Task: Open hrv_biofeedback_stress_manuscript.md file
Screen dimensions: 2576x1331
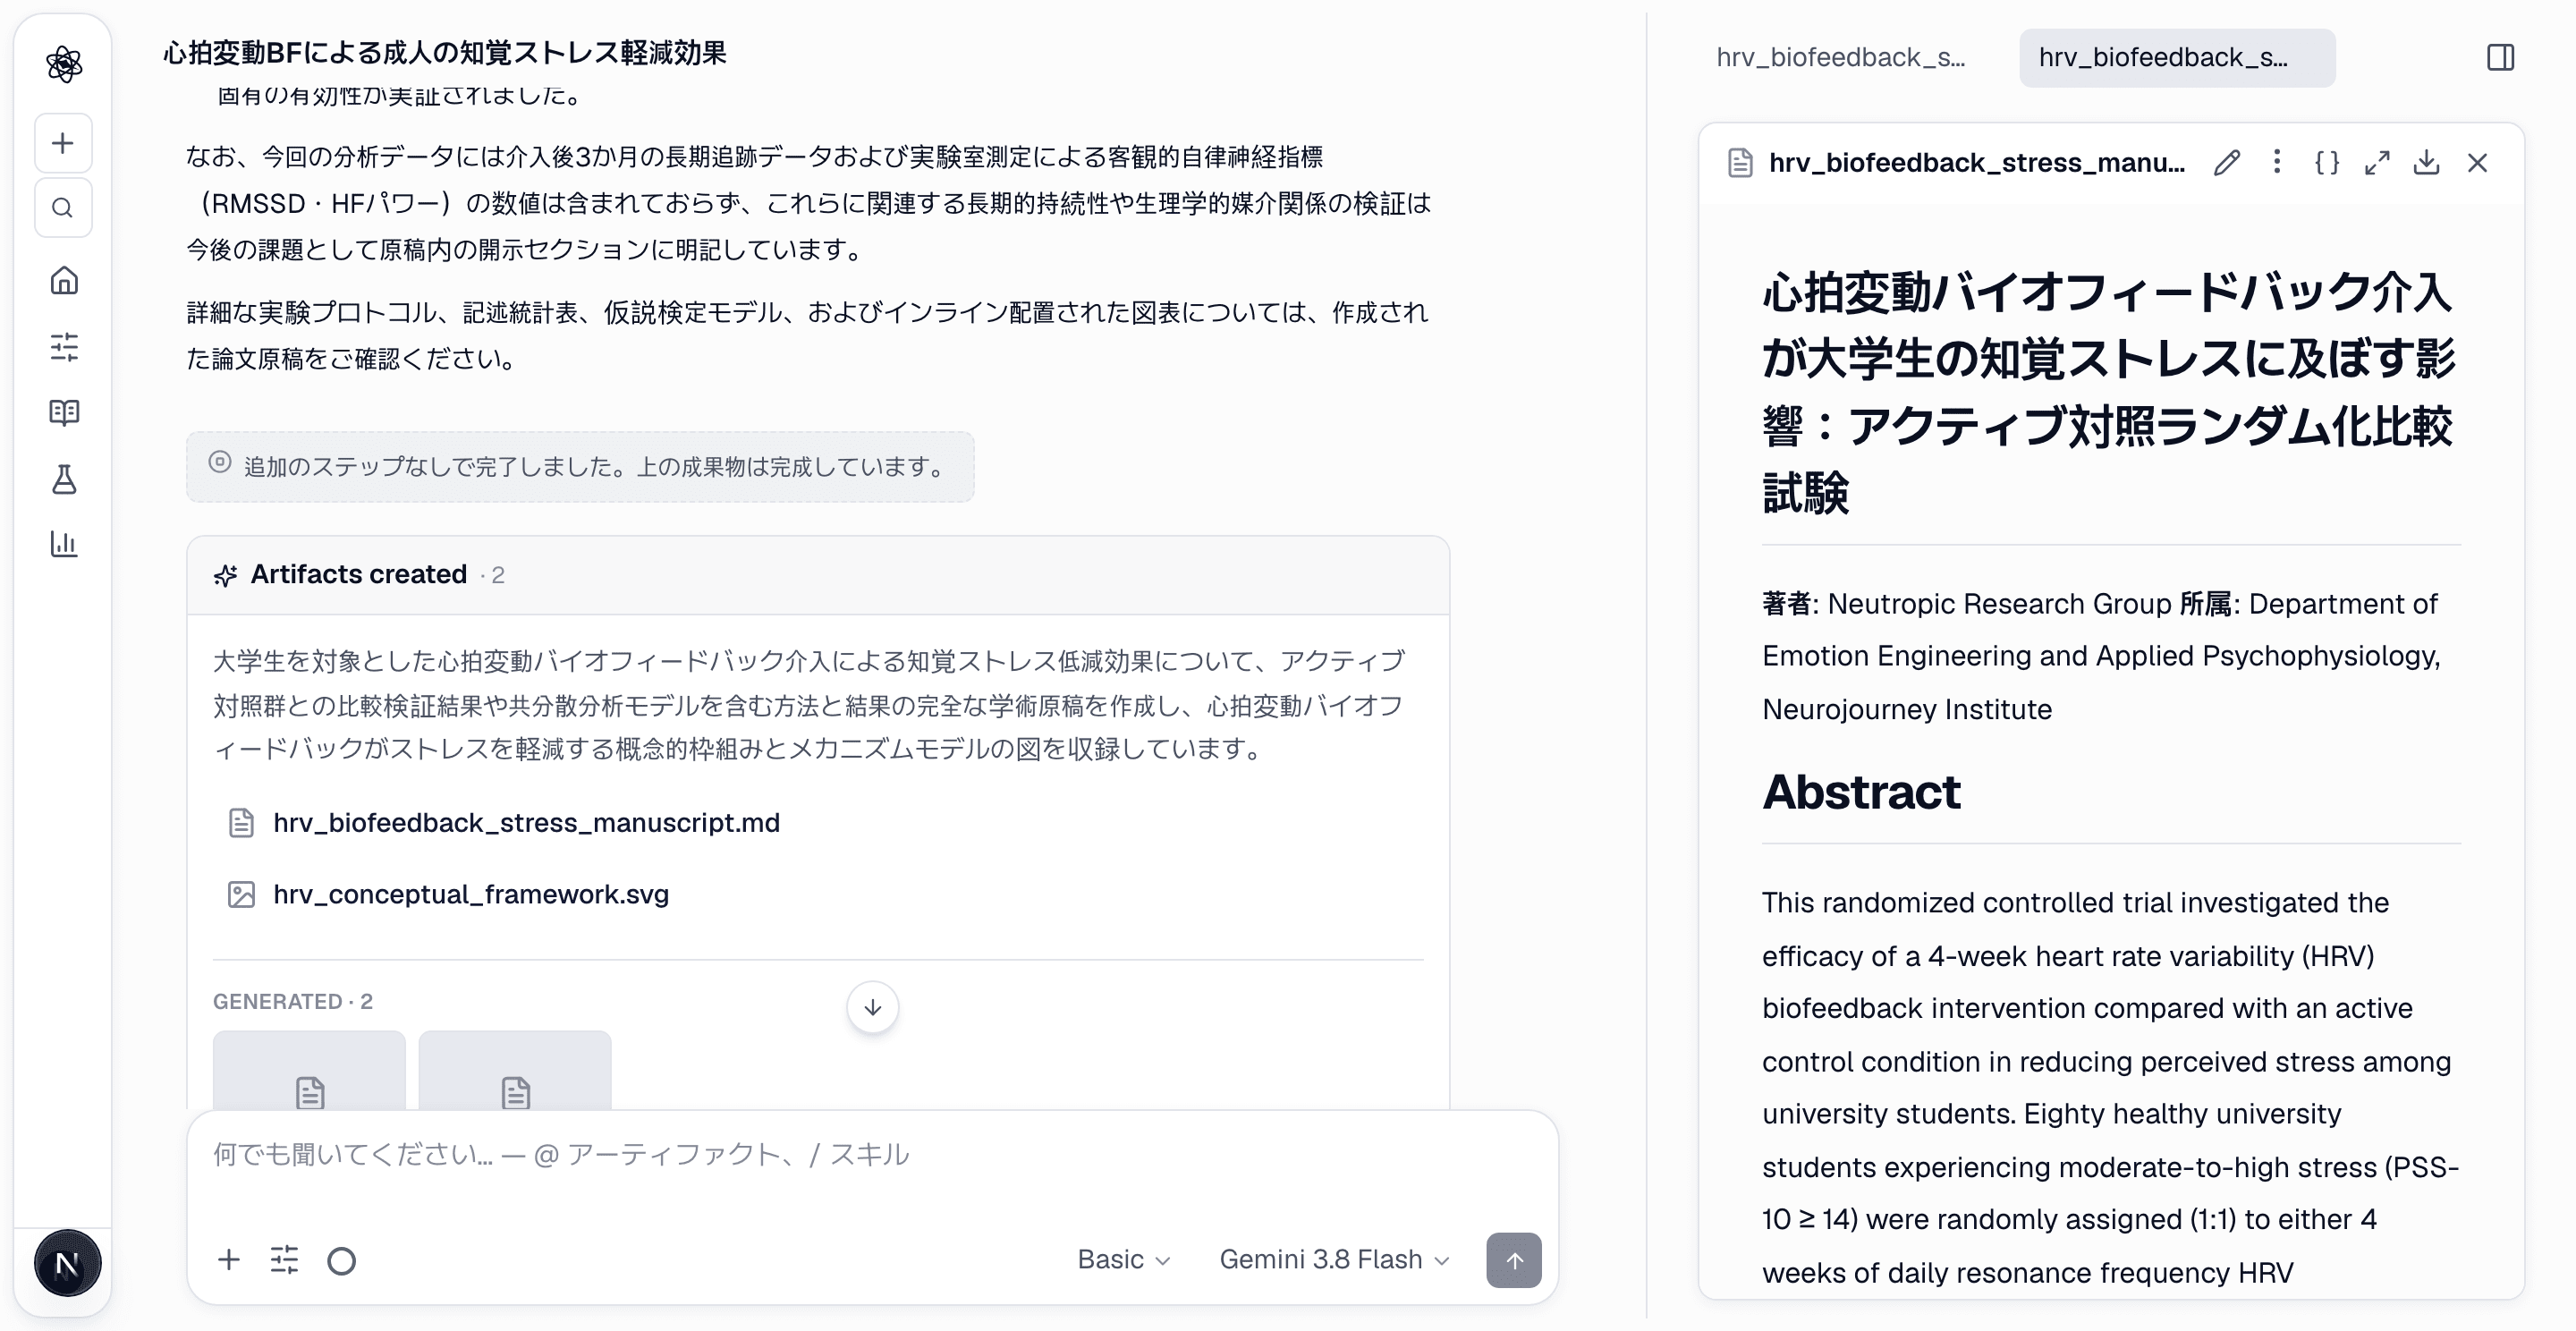Action: click(526, 822)
